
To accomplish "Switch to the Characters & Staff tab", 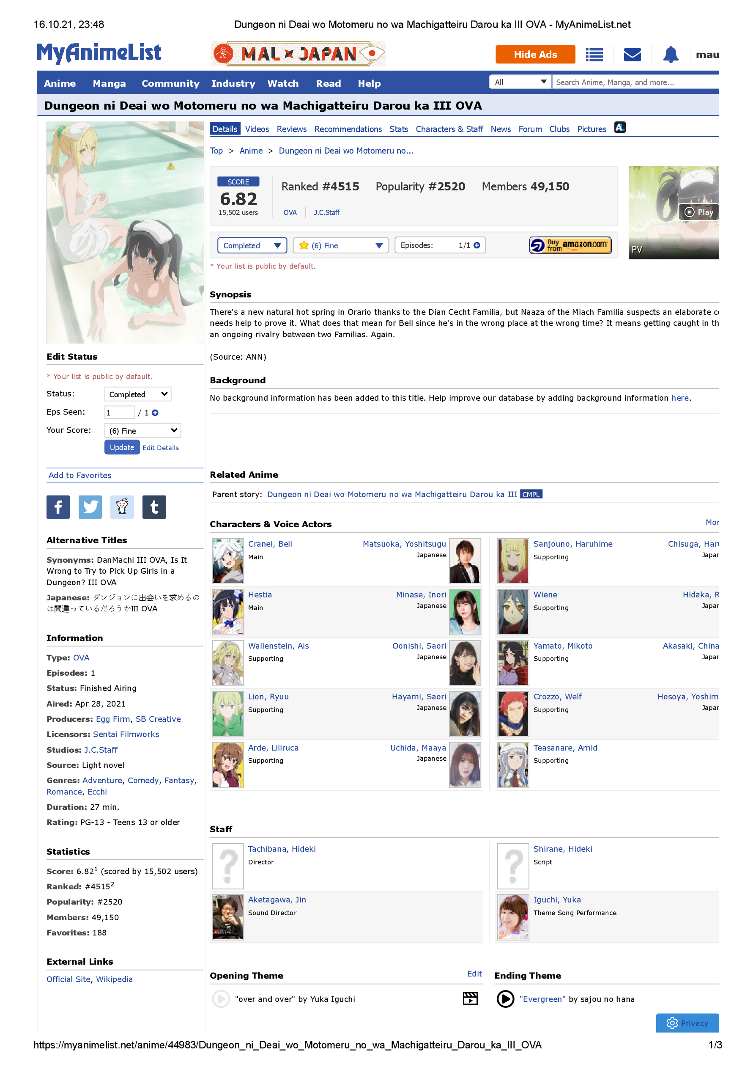I will (x=449, y=129).
